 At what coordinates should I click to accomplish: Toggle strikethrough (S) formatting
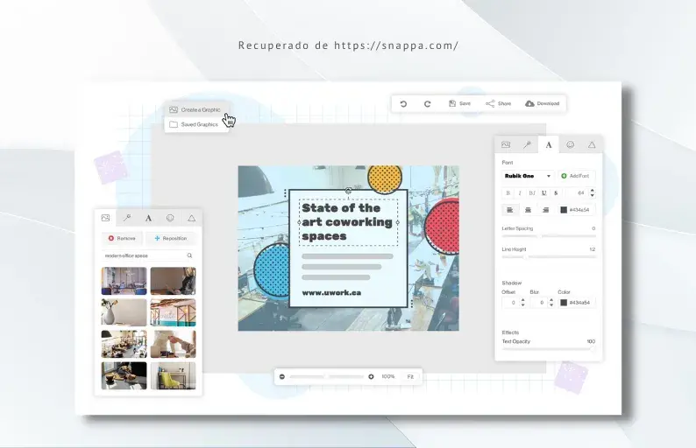(556, 192)
